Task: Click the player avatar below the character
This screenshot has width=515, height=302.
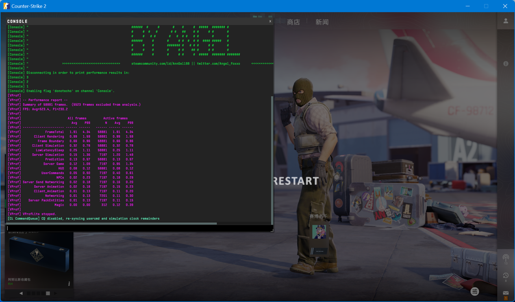Action: click(319, 232)
